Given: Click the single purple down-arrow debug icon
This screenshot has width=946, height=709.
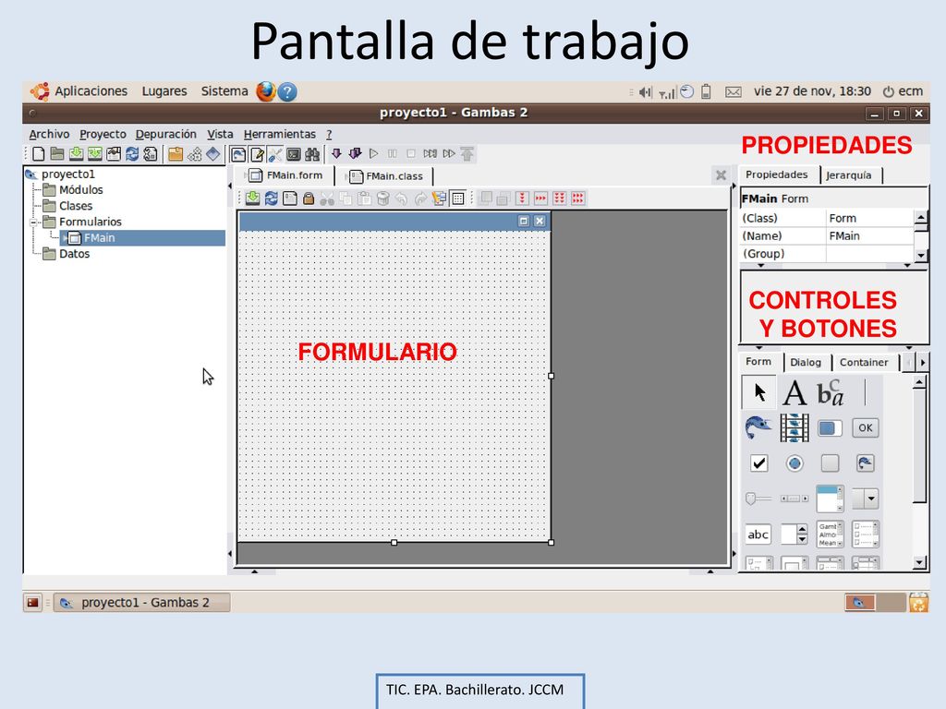Looking at the screenshot, I should pos(336,154).
